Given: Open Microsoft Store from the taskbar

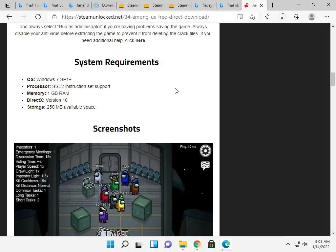Looking at the screenshot, I should click(x=212, y=244).
